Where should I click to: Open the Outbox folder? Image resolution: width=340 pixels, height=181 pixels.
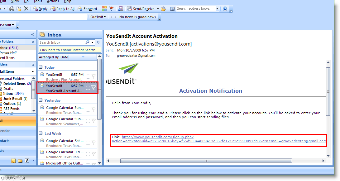10,104
